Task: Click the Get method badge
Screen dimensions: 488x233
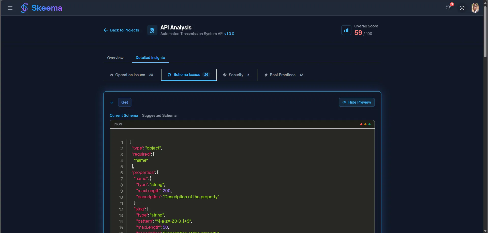Action: pyautogui.click(x=125, y=102)
